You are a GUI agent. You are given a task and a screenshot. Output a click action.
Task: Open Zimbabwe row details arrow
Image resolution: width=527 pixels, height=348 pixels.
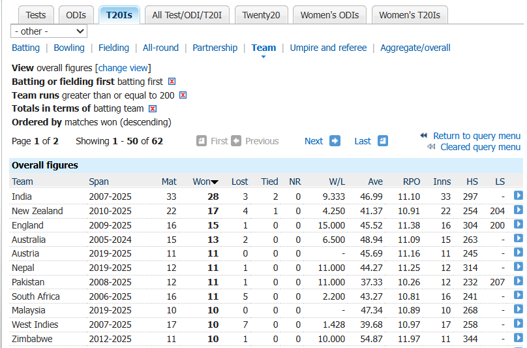[x=519, y=338]
